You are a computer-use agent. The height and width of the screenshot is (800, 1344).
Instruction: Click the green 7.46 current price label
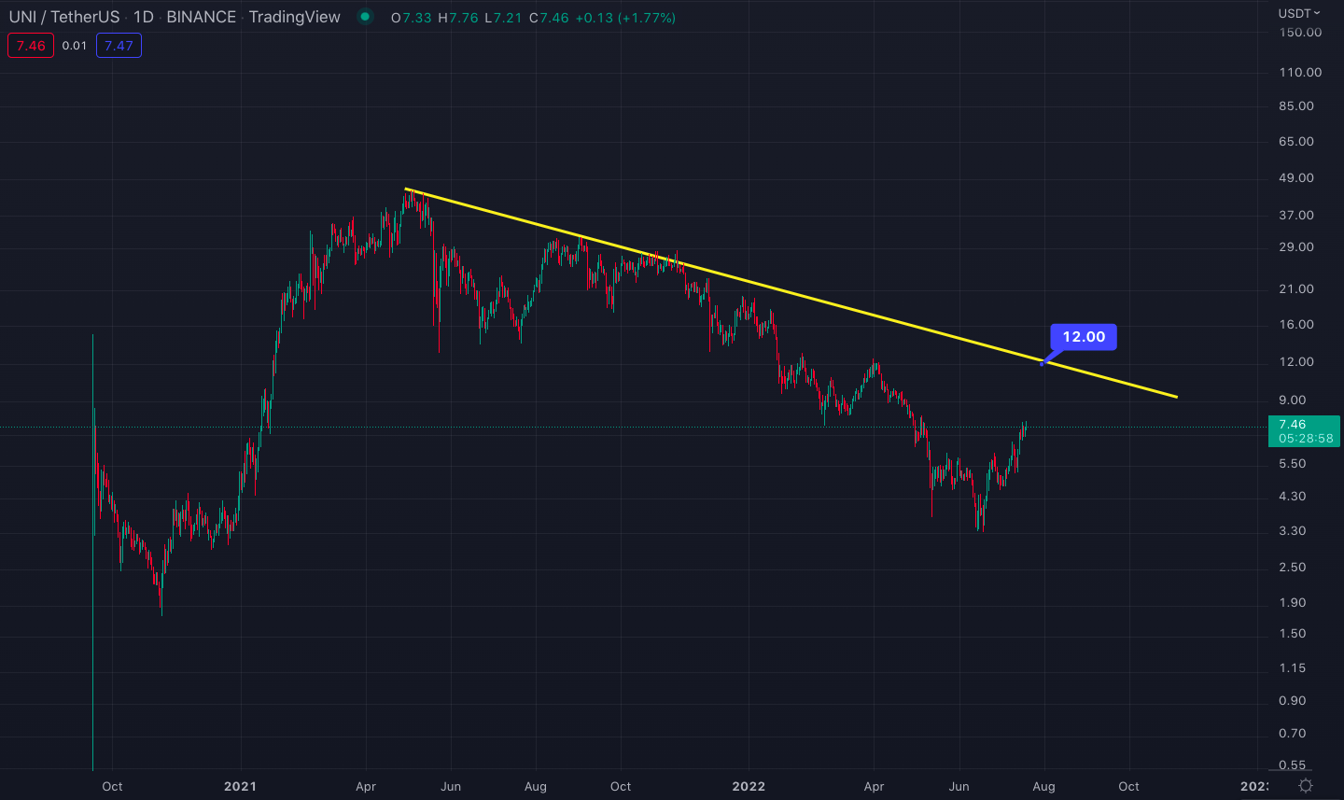1293,425
